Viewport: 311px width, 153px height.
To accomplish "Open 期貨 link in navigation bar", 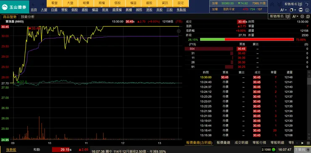I will pyautogui.click(x=105, y=10).
